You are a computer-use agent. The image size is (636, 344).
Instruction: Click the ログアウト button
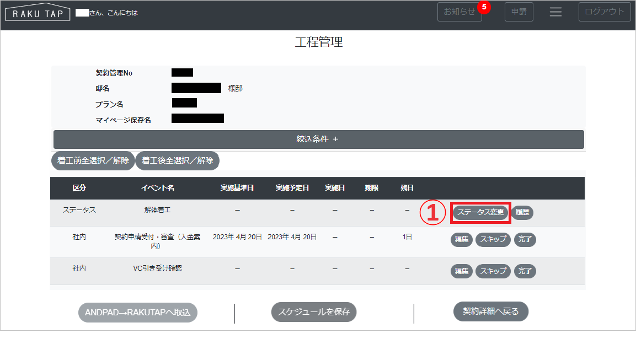coord(605,12)
